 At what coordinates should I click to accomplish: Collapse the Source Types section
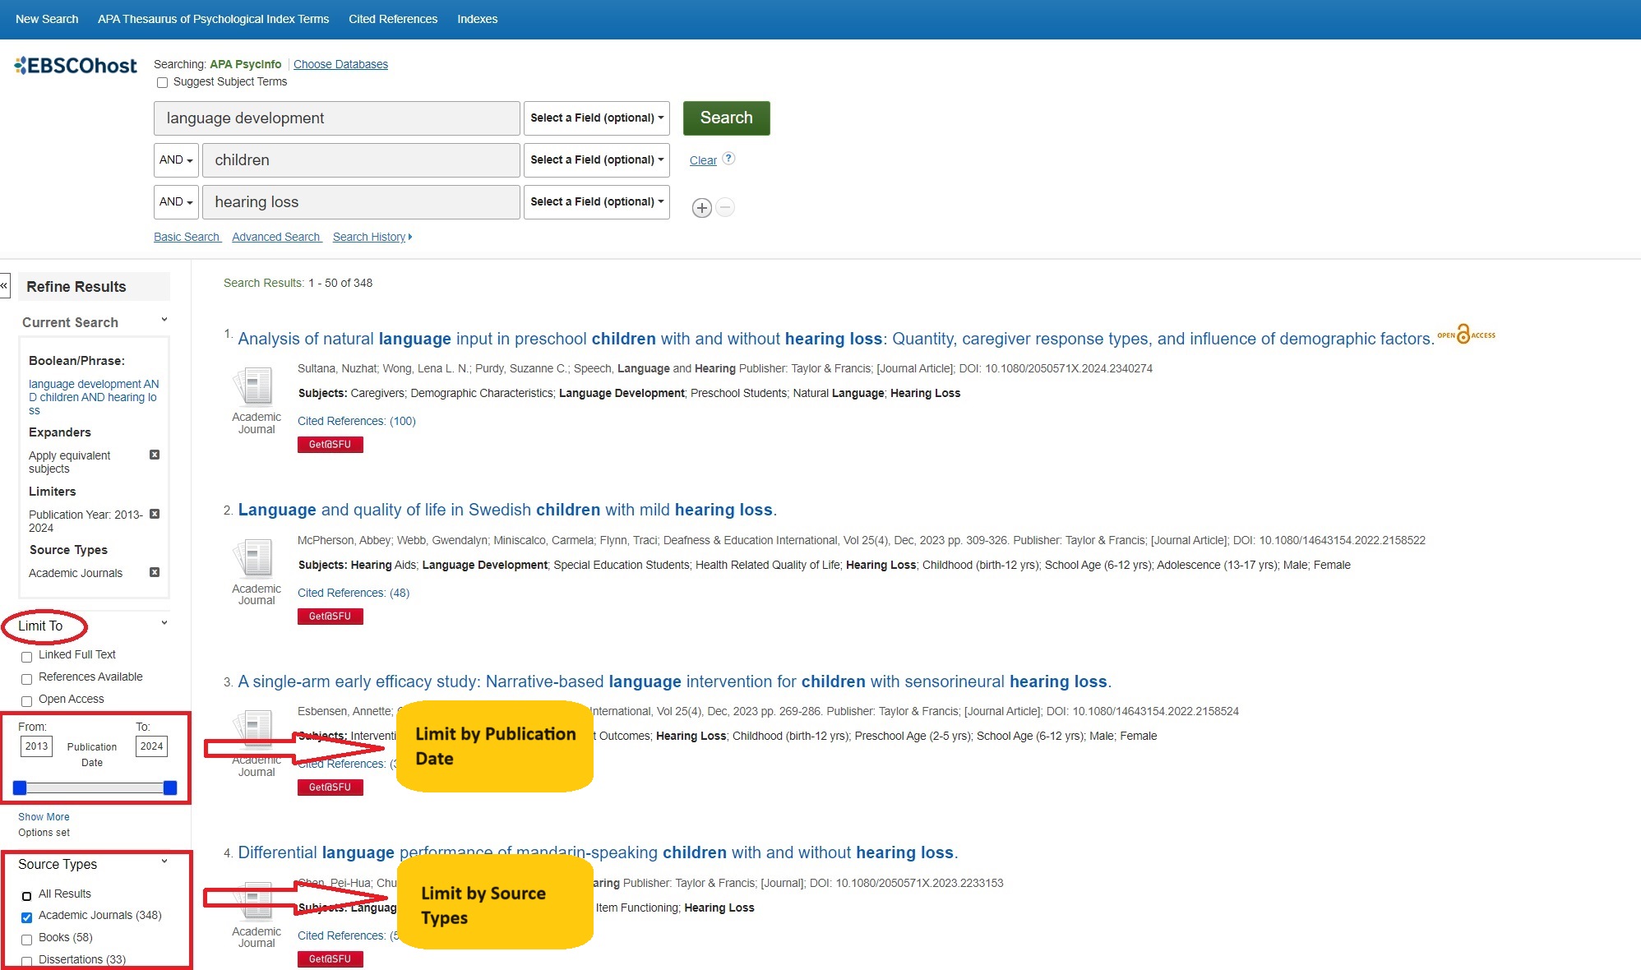point(164,861)
